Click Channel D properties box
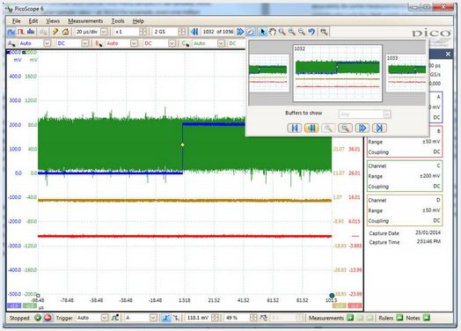The height and width of the screenshot is (331, 461). [x=405, y=210]
